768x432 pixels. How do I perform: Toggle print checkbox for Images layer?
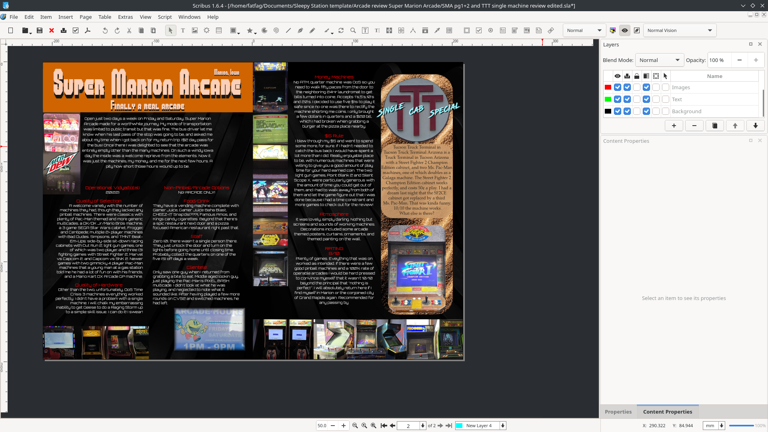(x=627, y=87)
